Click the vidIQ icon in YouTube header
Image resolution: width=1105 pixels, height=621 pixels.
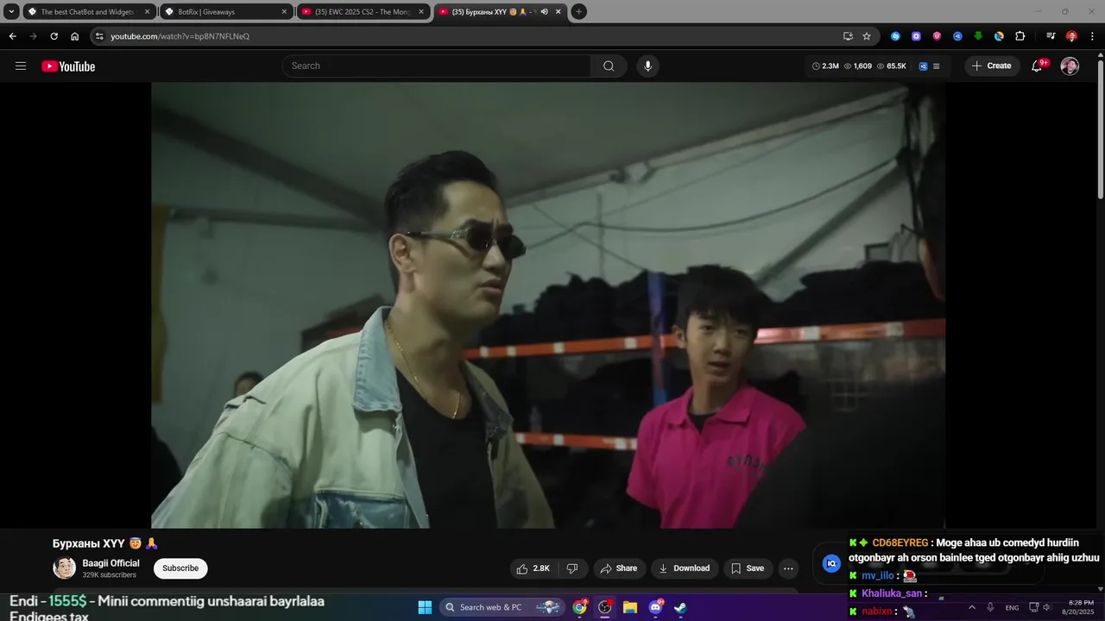923,66
